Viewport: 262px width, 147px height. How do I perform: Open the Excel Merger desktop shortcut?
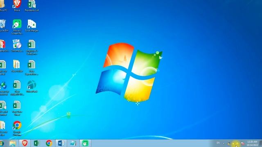point(32,26)
